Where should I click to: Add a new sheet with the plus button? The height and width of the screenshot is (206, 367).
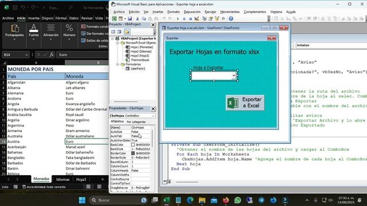tap(102, 179)
